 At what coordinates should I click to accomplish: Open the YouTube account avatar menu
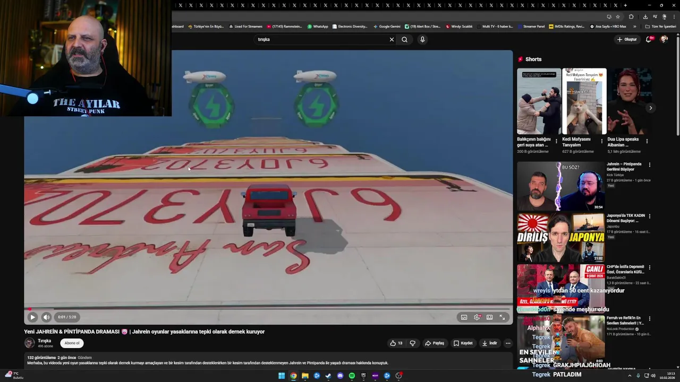coord(664,39)
